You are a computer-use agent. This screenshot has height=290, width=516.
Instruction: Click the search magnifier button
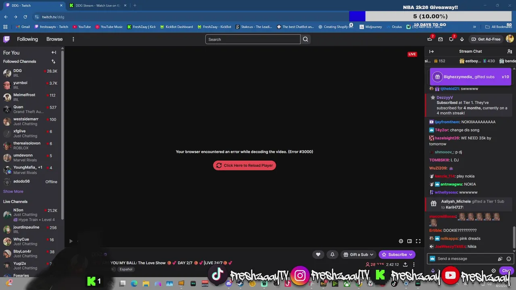(306, 39)
